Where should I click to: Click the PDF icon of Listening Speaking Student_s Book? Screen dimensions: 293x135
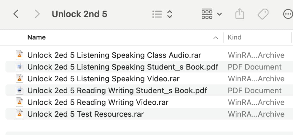point(20,67)
